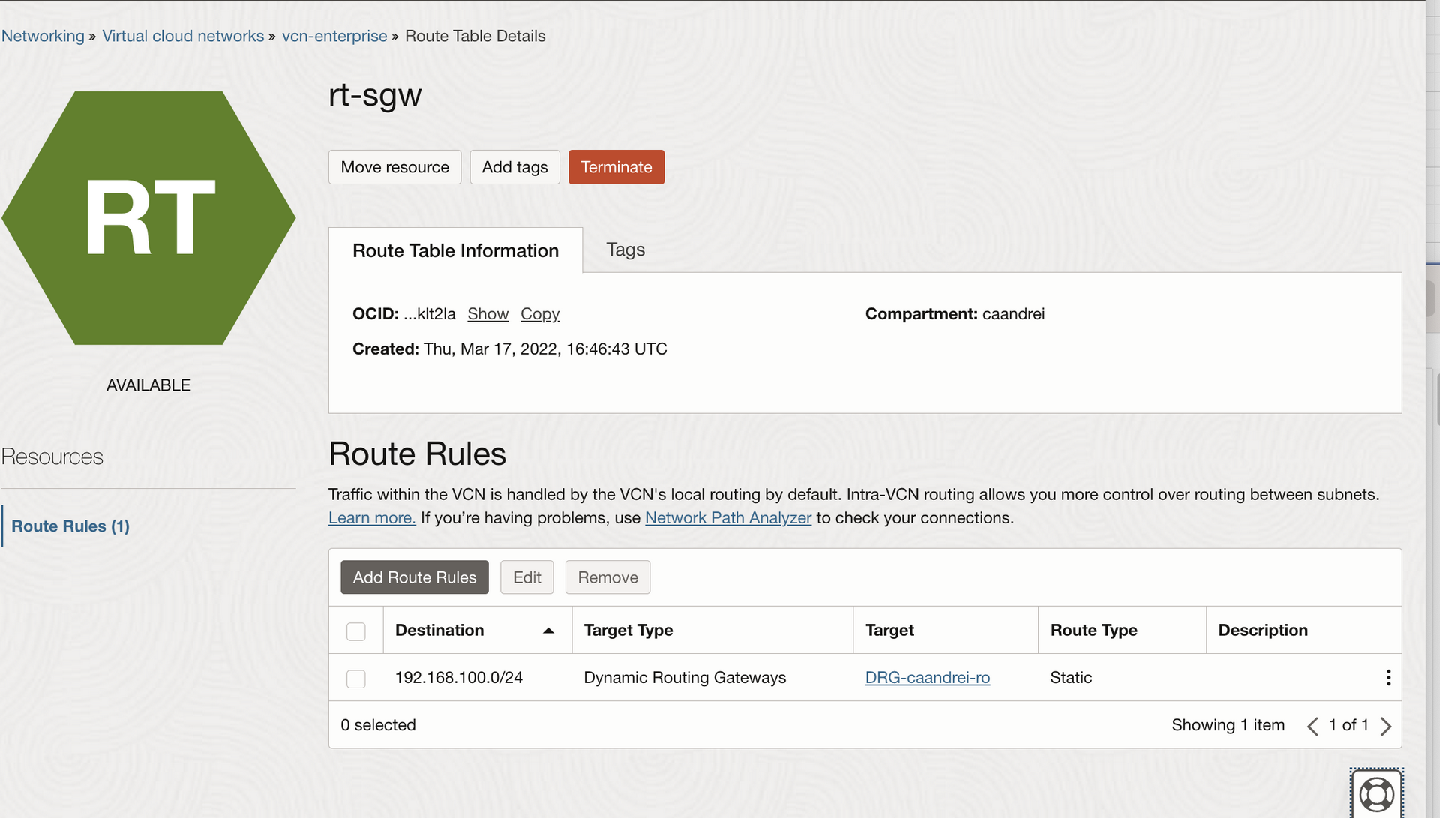Open DRG-caandrei-ro target link
Image resolution: width=1440 pixels, height=818 pixels.
927,678
